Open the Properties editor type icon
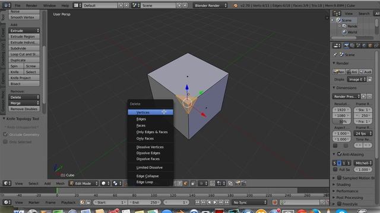Viewport: 380px width, 213px height. [337, 45]
